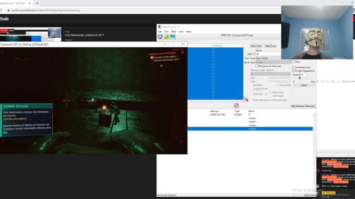Open the Table menu in Cheat Engine
355x199 pixels.
[x=173, y=32]
